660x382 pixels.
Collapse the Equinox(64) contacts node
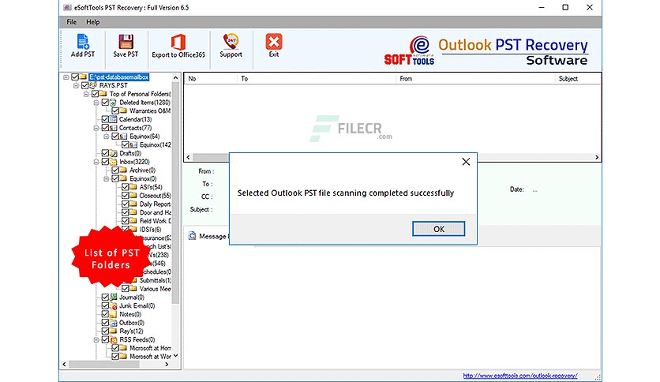pos(107,137)
